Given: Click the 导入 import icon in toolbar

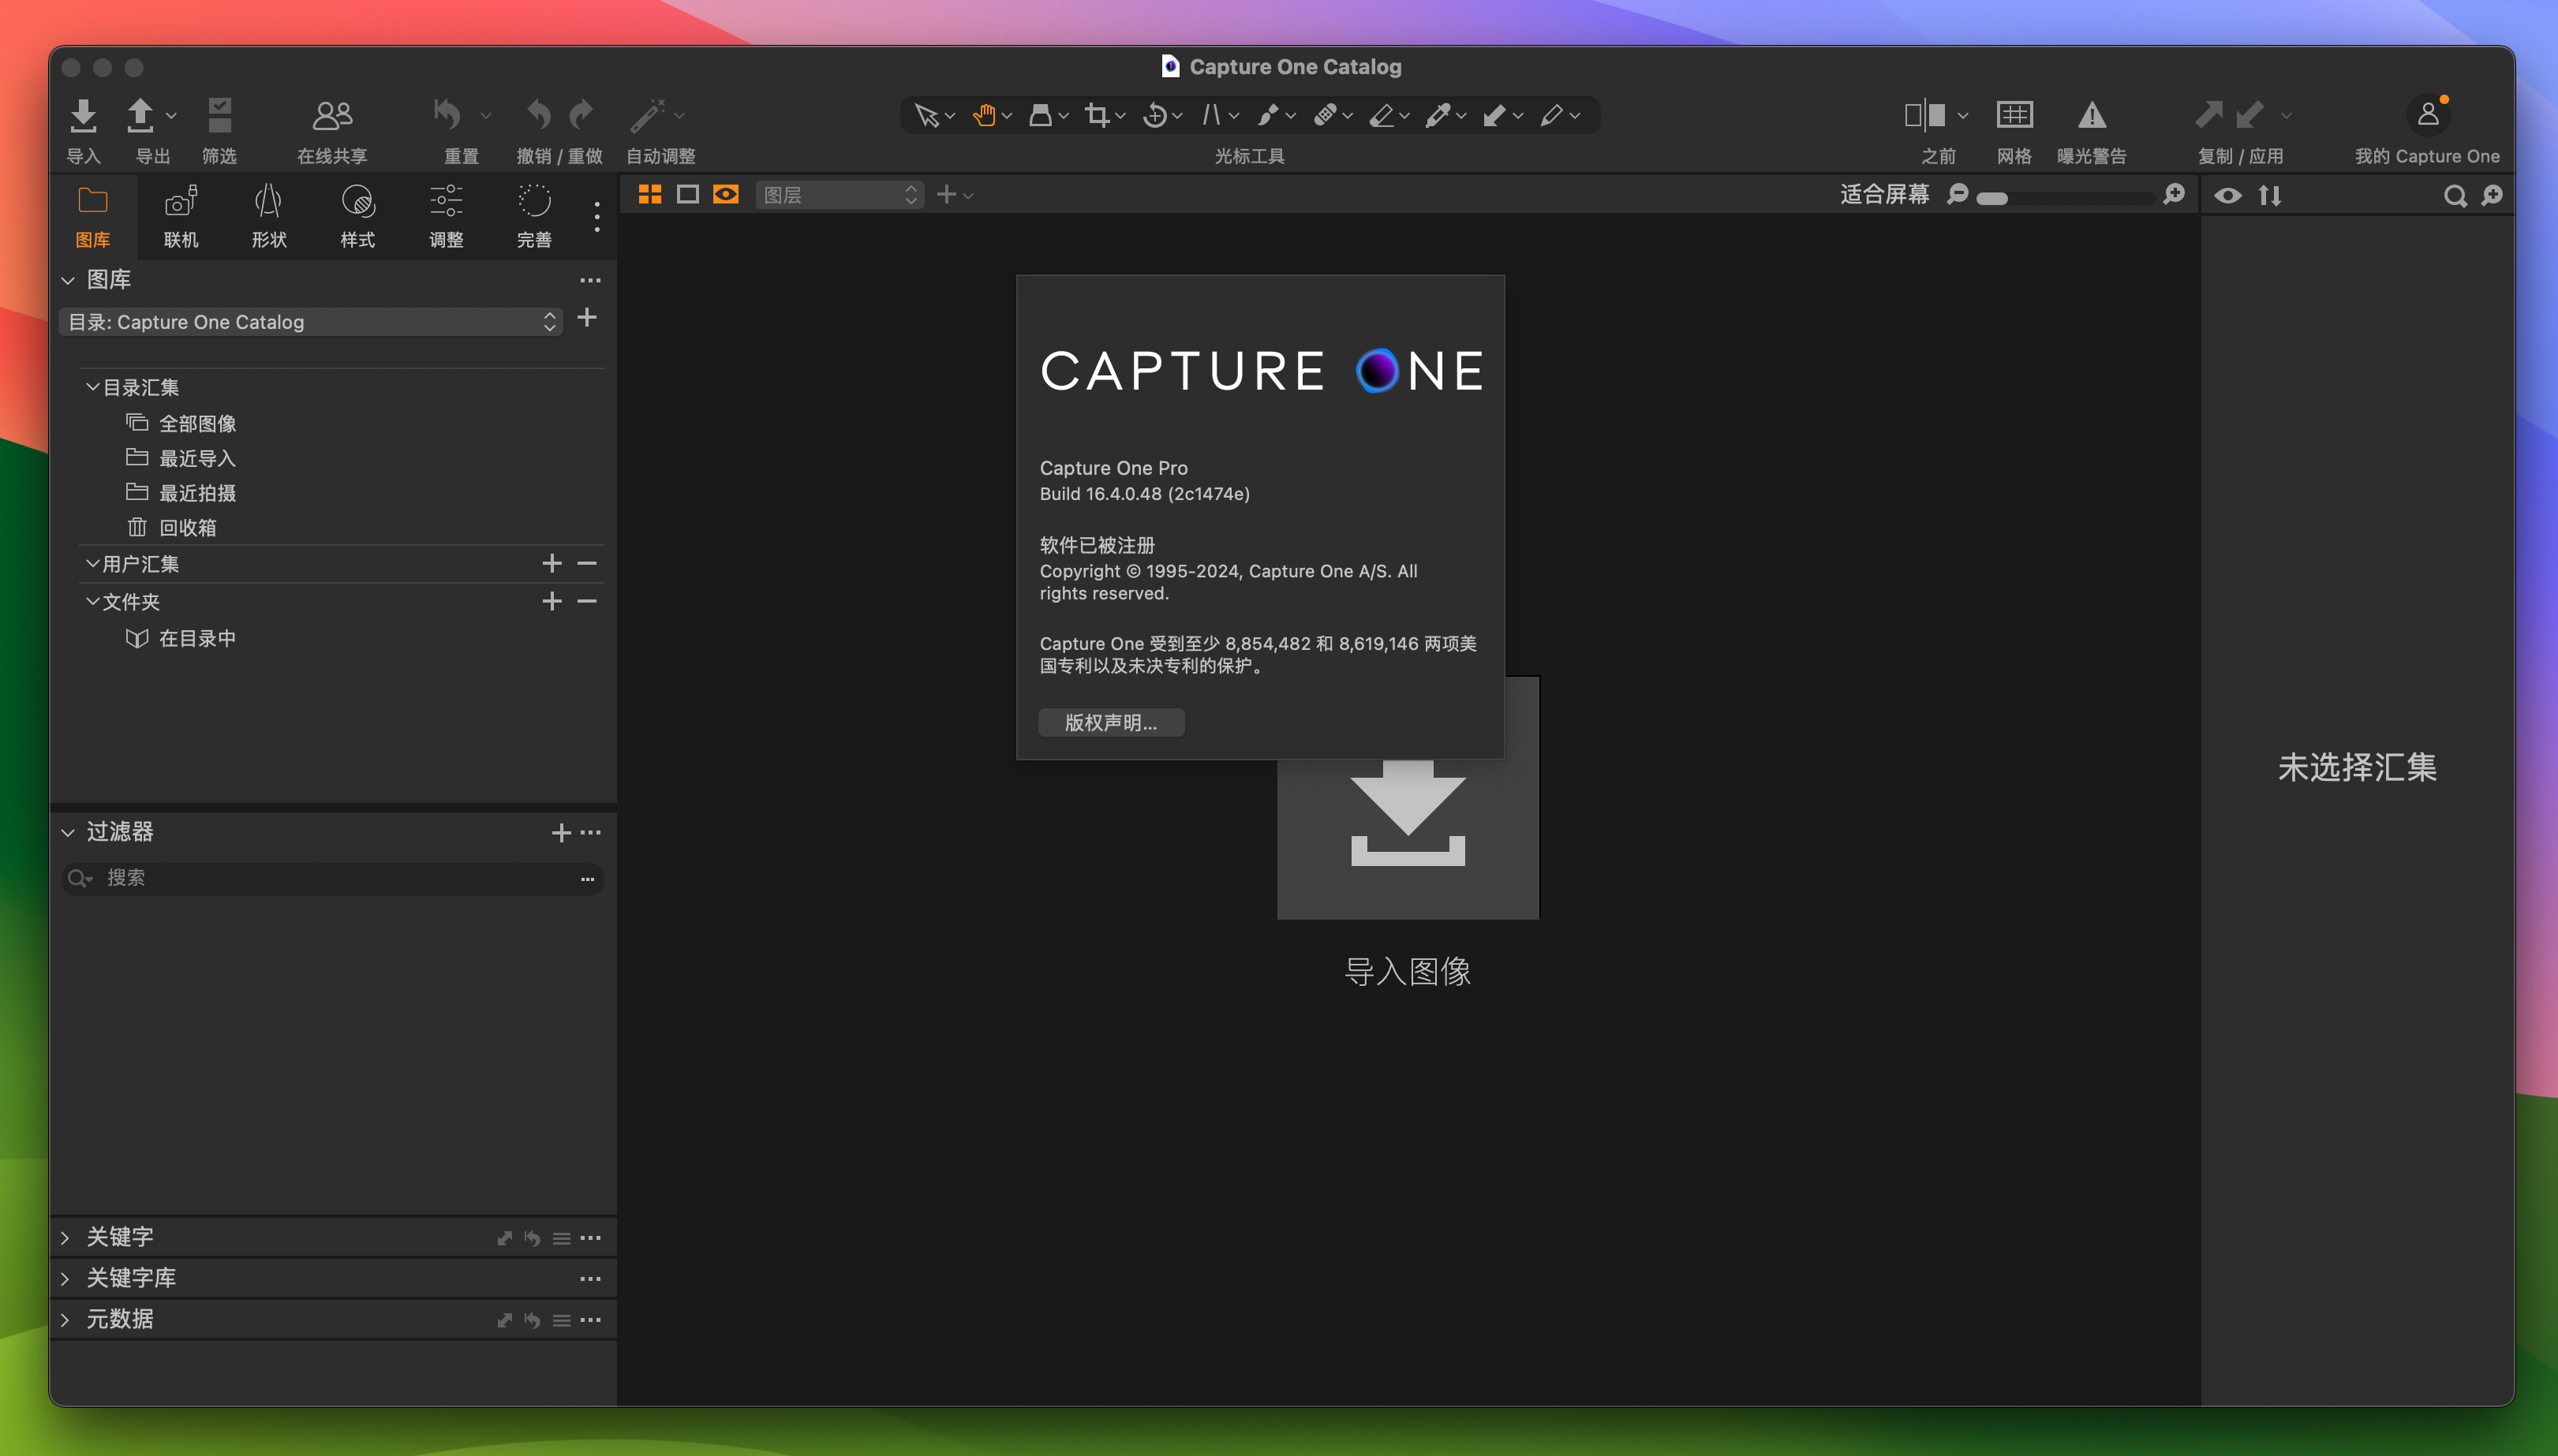Looking at the screenshot, I should coord(83,116).
